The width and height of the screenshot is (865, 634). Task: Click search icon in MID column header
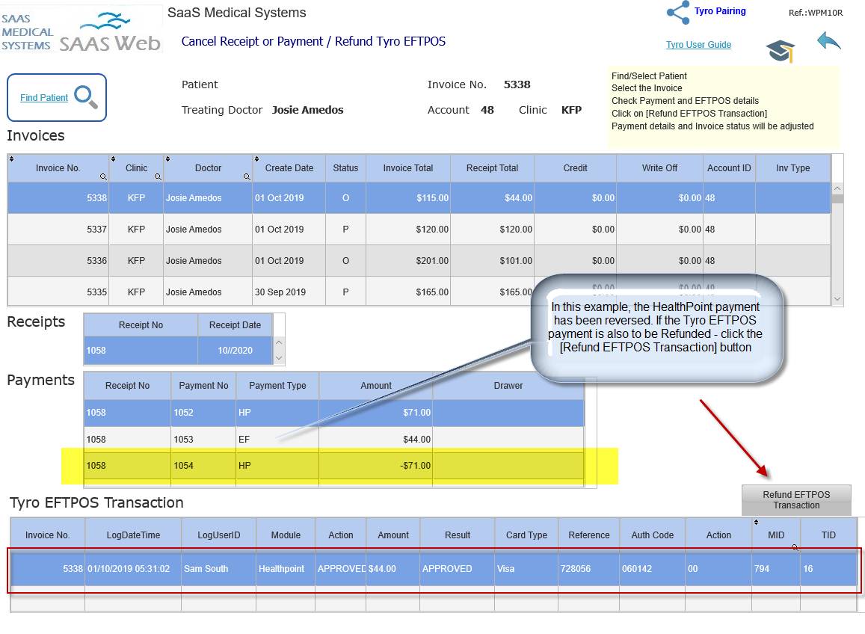pyautogui.click(x=795, y=547)
